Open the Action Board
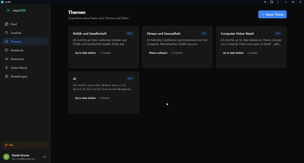This screenshot has height=163, width=304. [25, 68]
